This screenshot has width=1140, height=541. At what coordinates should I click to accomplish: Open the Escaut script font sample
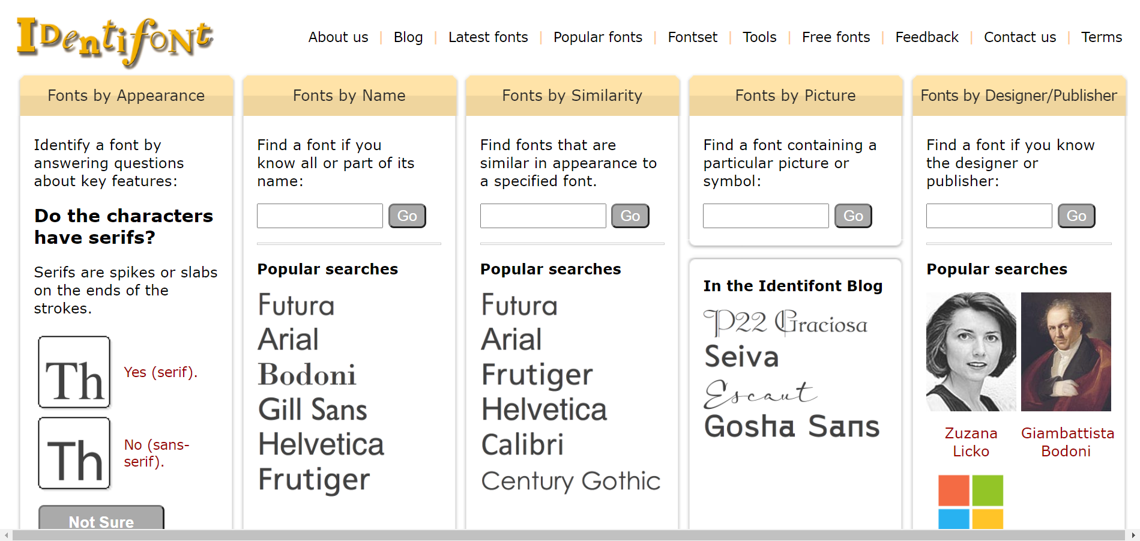(x=760, y=394)
